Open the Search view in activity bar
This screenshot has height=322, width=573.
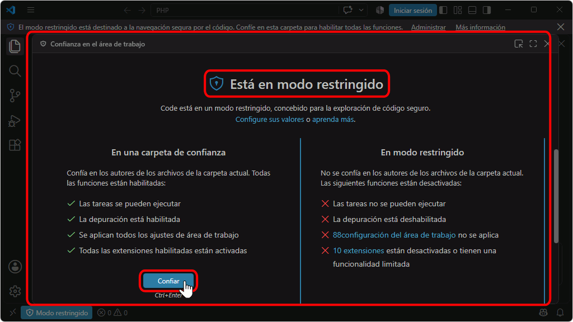click(15, 71)
